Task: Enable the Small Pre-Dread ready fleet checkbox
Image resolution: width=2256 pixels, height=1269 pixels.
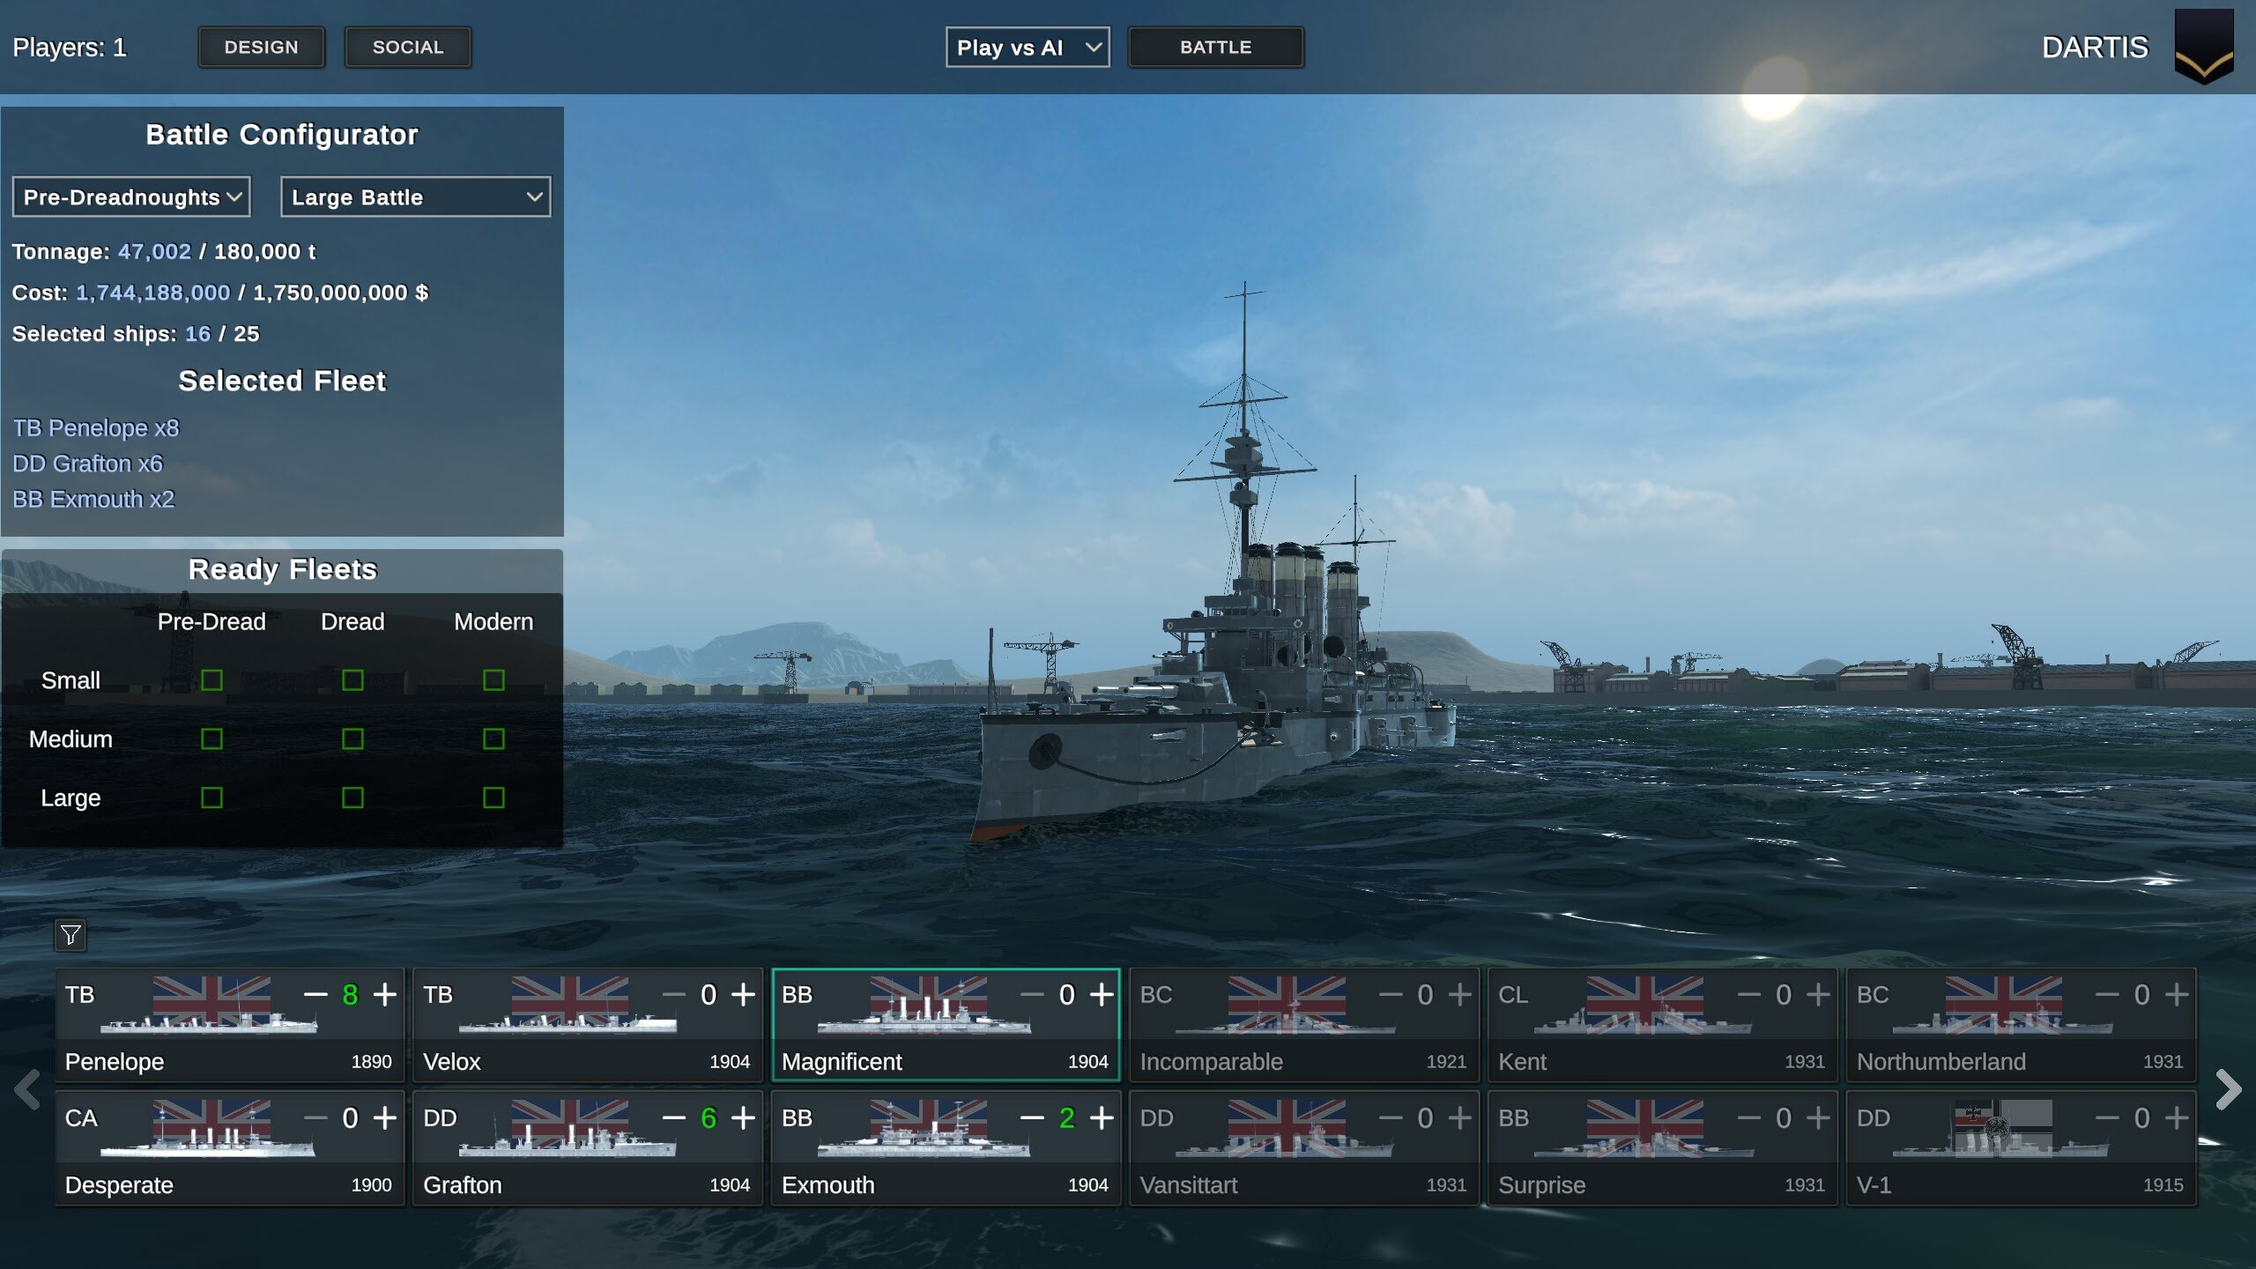Action: 211,679
